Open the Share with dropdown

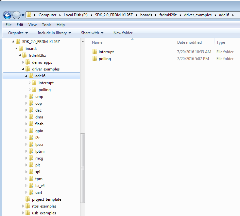click(x=92, y=33)
